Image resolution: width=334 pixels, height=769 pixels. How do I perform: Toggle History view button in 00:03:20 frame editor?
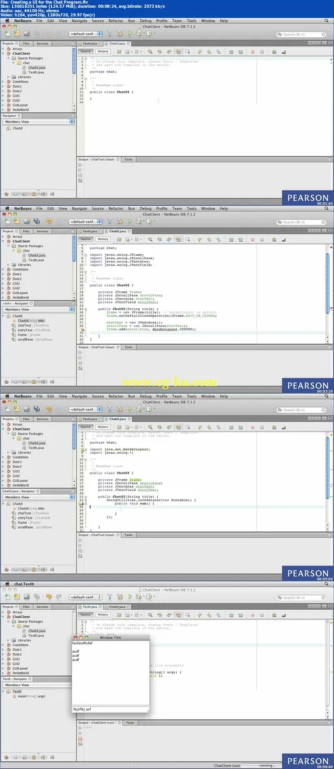pyautogui.click(x=103, y=240)
